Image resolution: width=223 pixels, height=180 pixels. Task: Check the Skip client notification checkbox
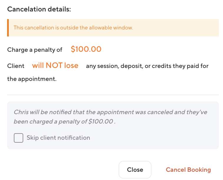(19, 138)
